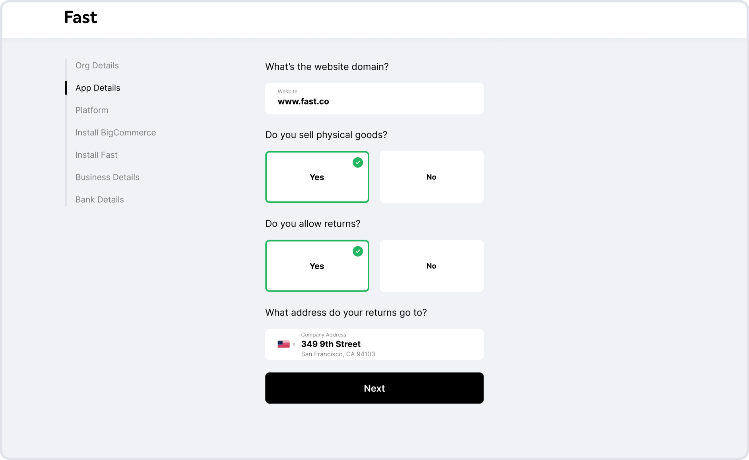Click the Fast logo in header
This screenshot has width=749, height=460.
pyautogui.click(x=81, y=17)
